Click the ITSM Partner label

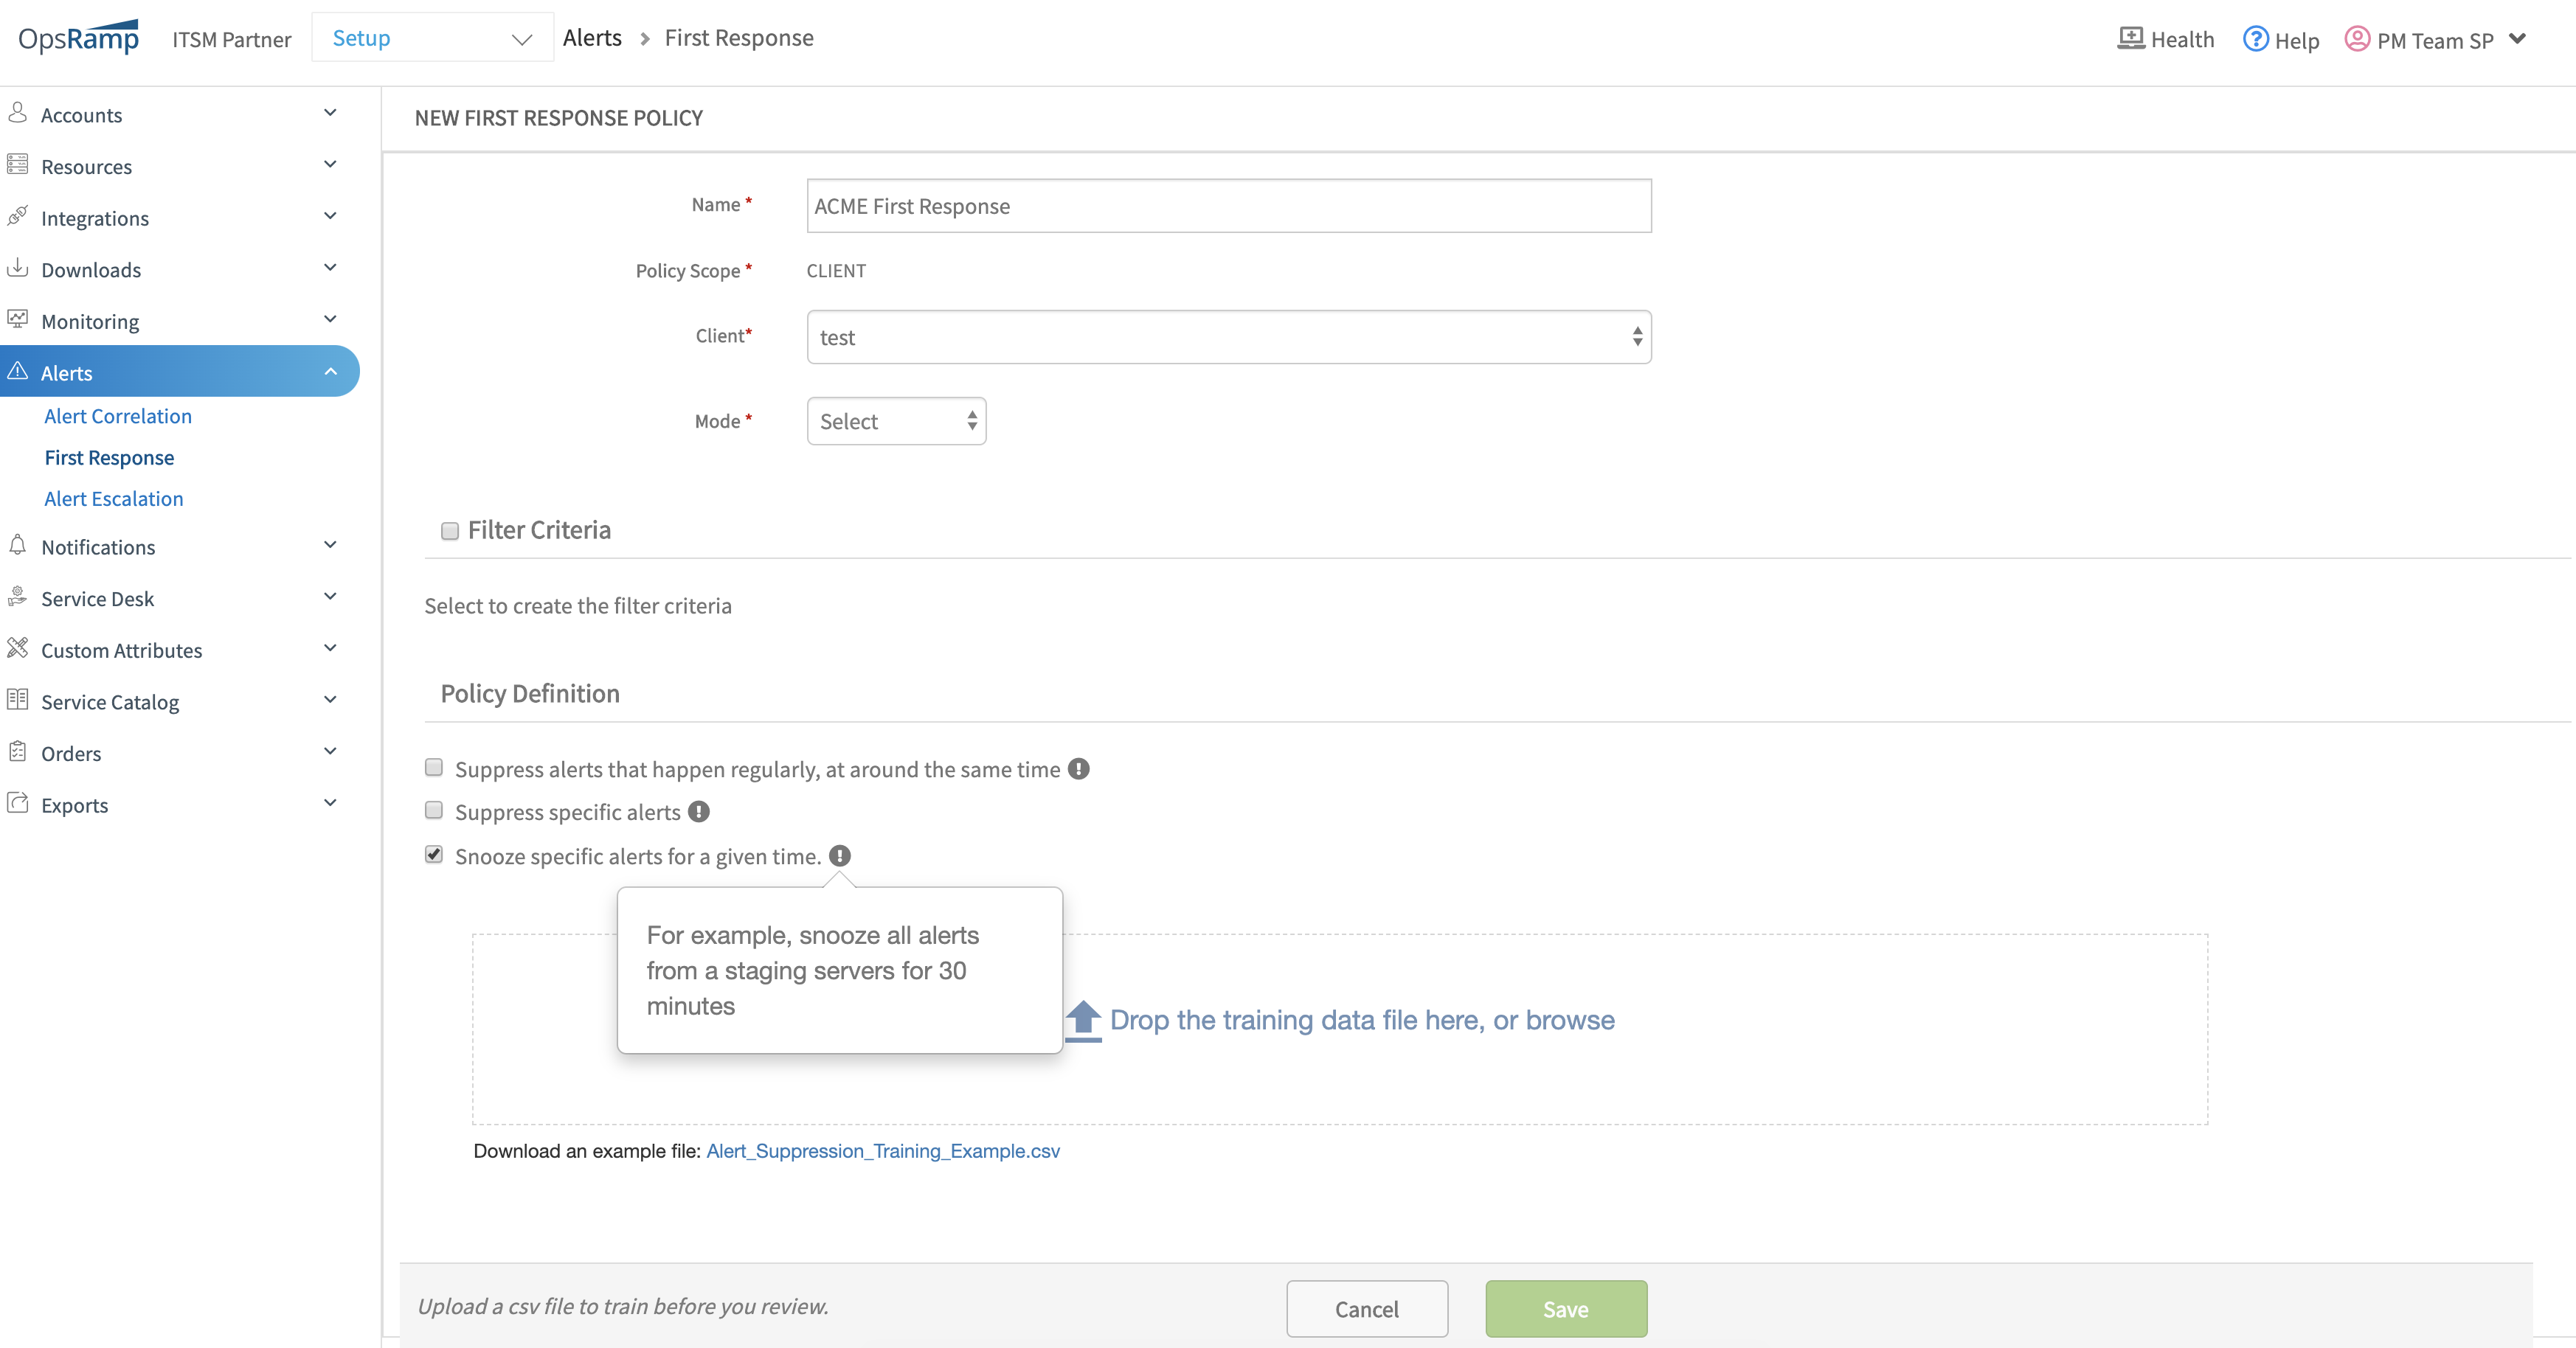click(x=232, y=39)
